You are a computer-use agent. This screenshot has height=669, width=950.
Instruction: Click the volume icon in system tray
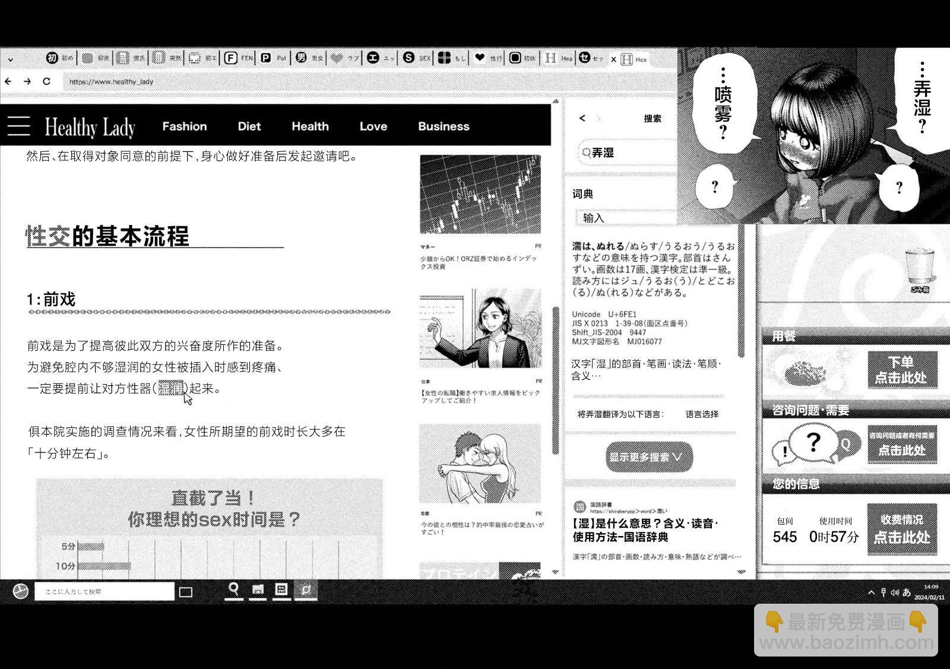tap(894, 592)
